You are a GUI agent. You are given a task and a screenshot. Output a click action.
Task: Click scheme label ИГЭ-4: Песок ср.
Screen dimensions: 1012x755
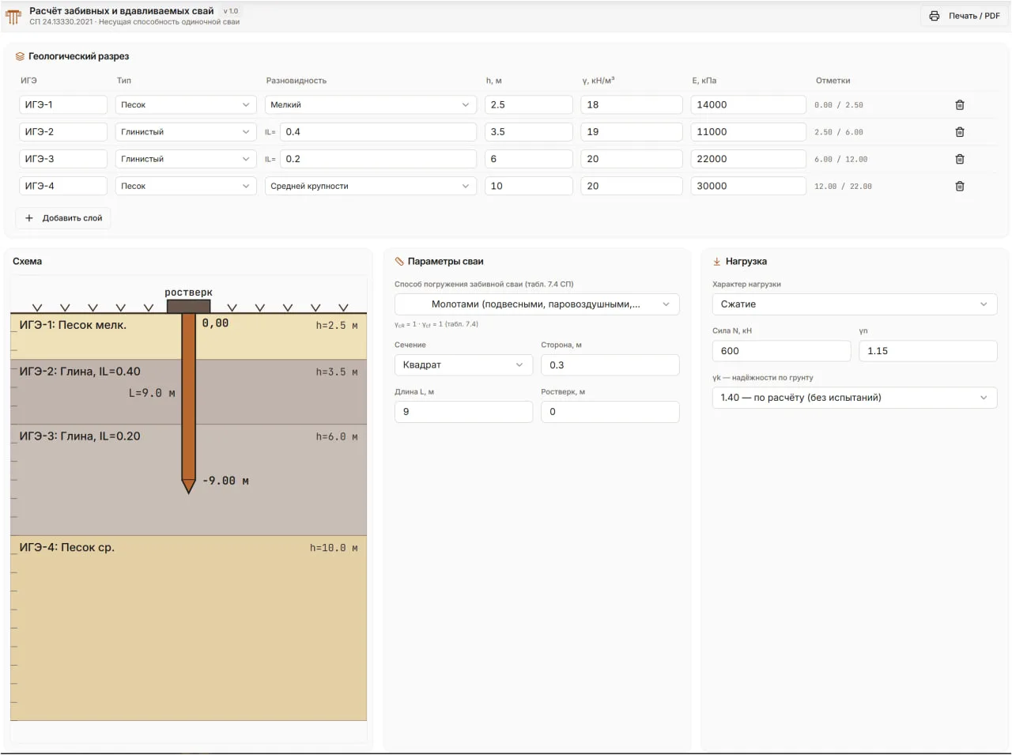(67, 547)
